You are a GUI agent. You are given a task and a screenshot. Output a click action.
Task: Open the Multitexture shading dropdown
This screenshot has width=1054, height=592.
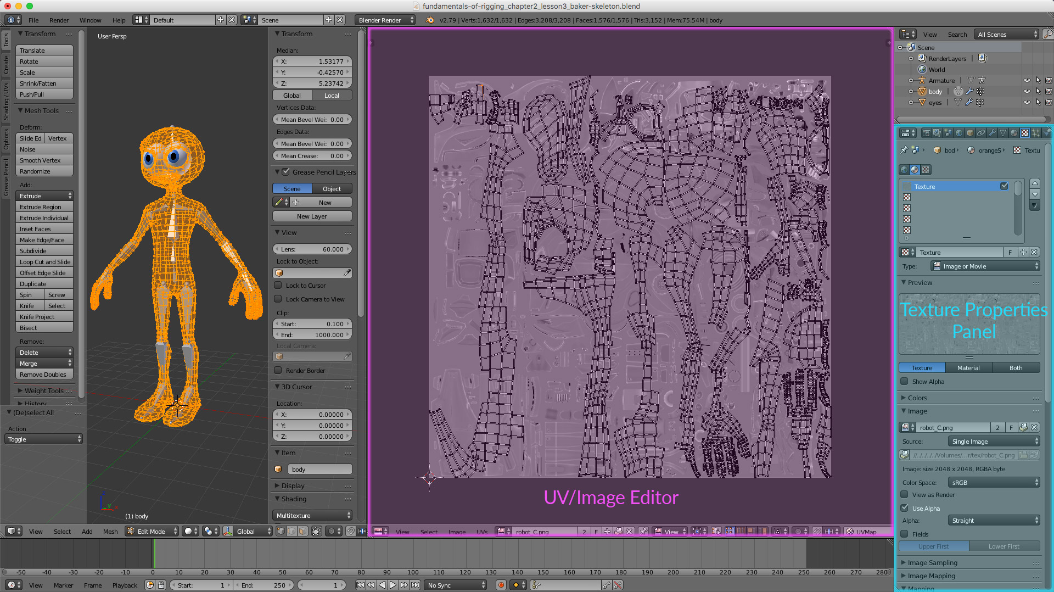pyautogui.click(x=312, y=516)
